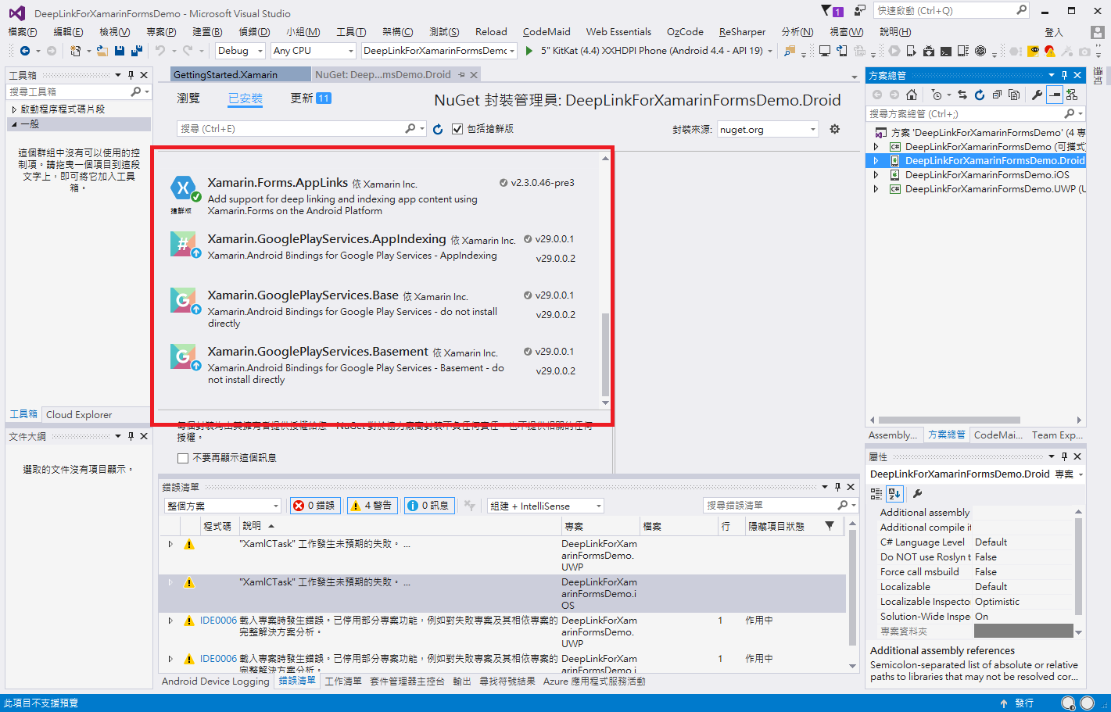Open the Package Manager Console tab

click(407, 682)
